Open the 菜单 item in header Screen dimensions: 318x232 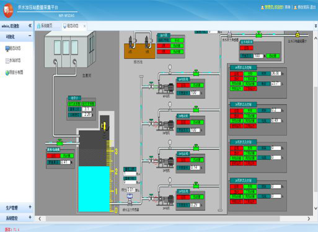point(288,7)
